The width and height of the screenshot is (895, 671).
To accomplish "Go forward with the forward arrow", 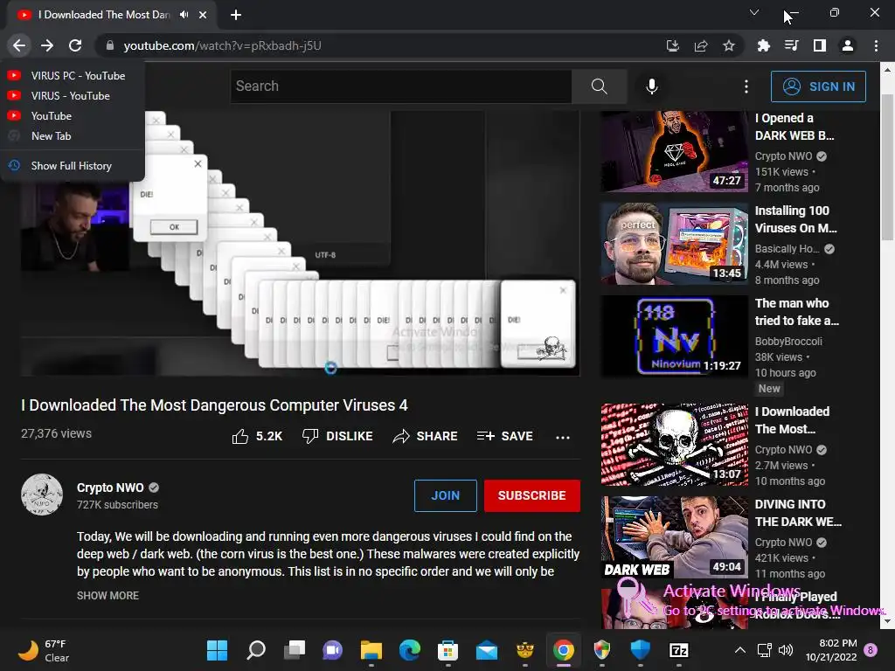I will coord(47,45).
